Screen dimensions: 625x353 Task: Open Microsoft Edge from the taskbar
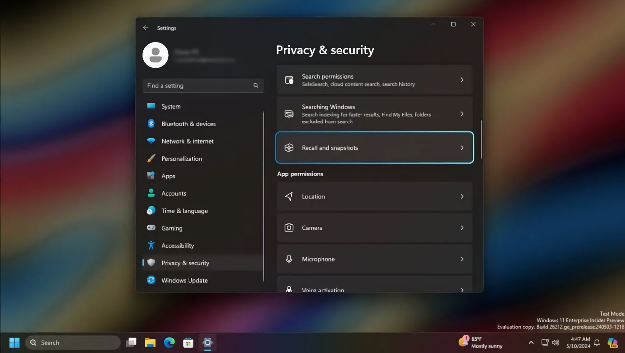(x=169, y=343)
